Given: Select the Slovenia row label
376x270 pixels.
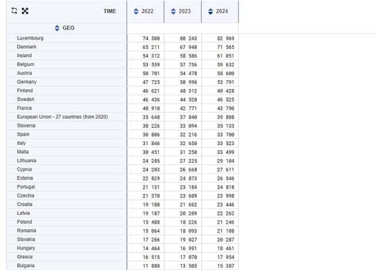Looking at the screenshot, I should (x=28, y=126).
